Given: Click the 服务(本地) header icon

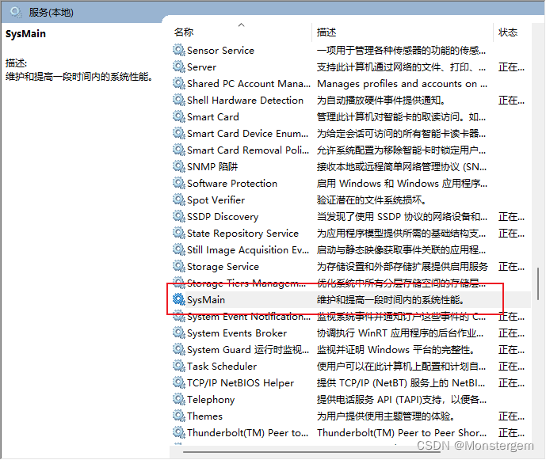Looking at the screenshot, I should click(16, 13).
